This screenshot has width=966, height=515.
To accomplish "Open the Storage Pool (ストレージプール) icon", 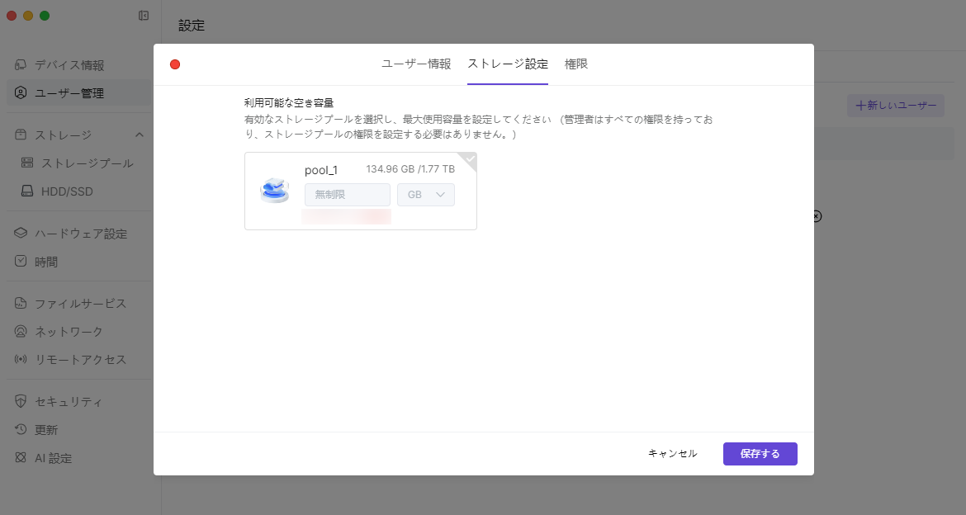I will (27, 163).
